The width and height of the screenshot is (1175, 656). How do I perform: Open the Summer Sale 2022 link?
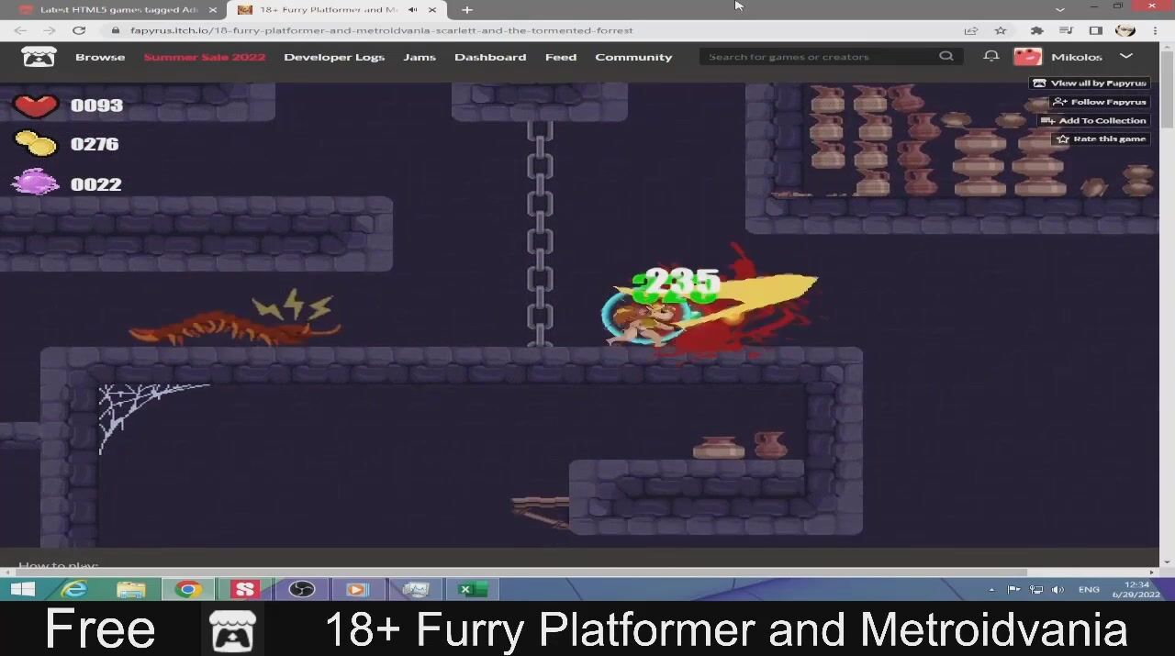pos(204,57)
